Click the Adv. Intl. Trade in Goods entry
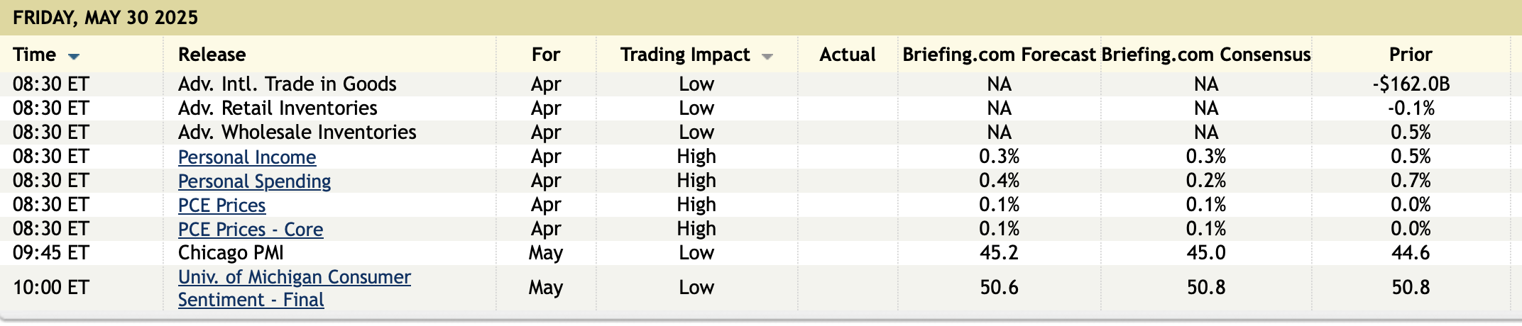Image resolution: width=1522 pixels, height=326 pixels. pyautogui.click(x=287, y=84)
